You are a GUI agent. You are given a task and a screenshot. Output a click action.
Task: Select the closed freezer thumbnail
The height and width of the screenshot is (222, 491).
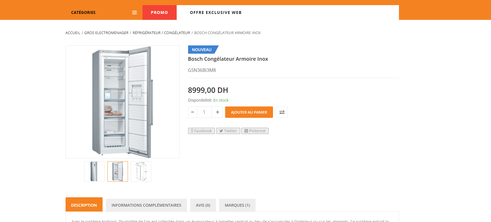[94, 171]
